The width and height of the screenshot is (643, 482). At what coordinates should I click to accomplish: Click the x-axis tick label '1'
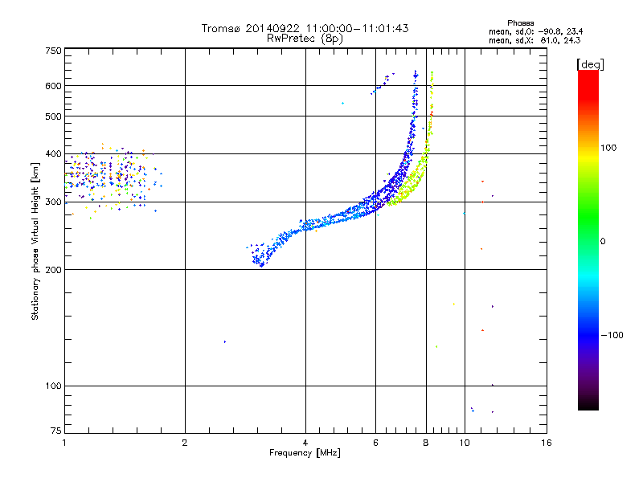[64, 443]
